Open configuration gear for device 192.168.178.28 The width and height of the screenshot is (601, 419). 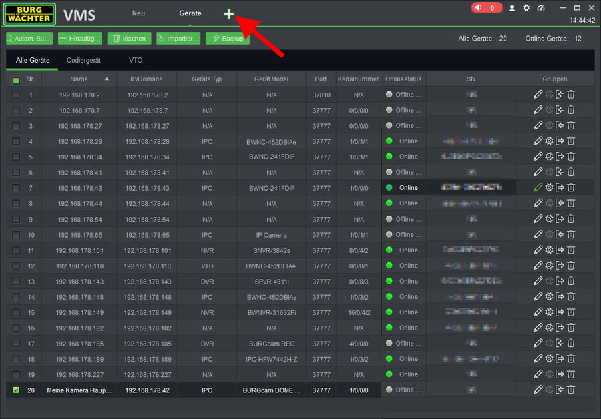pos(549,141)
